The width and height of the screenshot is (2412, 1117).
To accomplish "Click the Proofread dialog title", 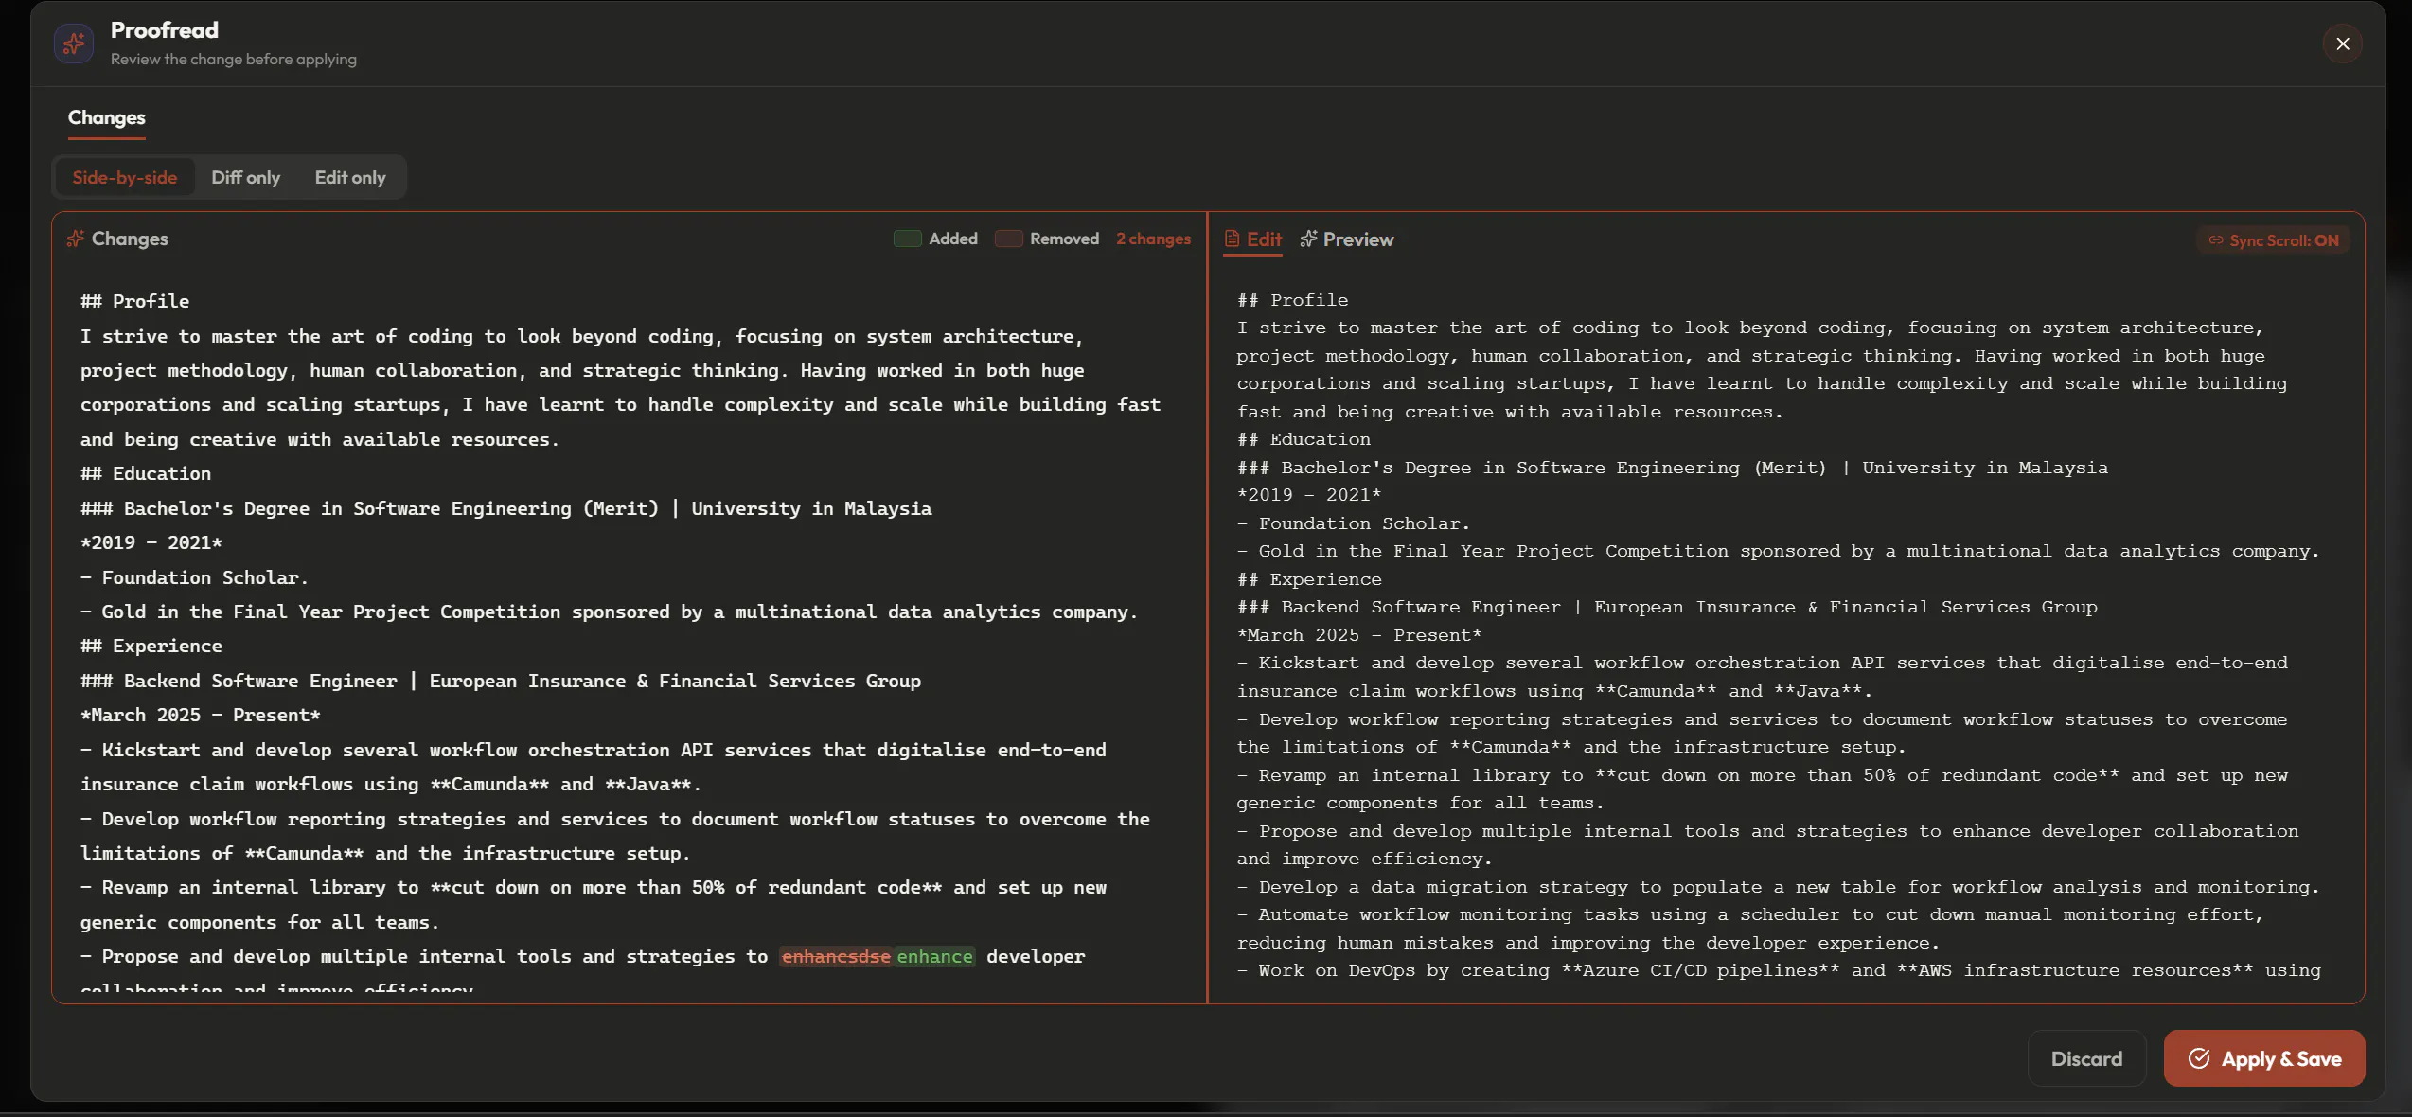I will pyautogui.click(x=165, y=30).
